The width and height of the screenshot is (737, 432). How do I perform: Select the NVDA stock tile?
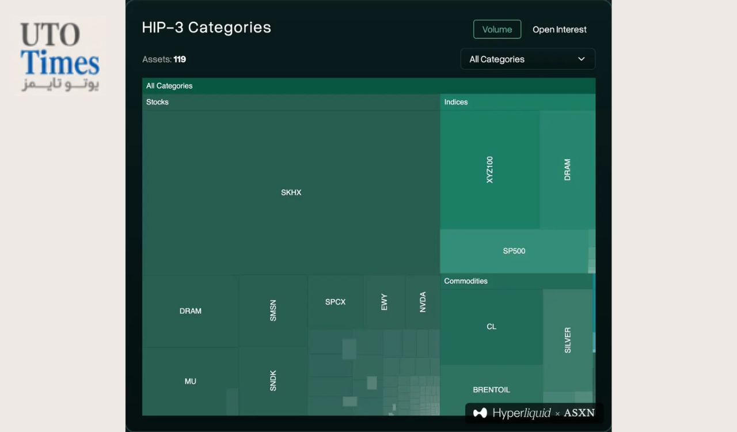tap(423, 302)
